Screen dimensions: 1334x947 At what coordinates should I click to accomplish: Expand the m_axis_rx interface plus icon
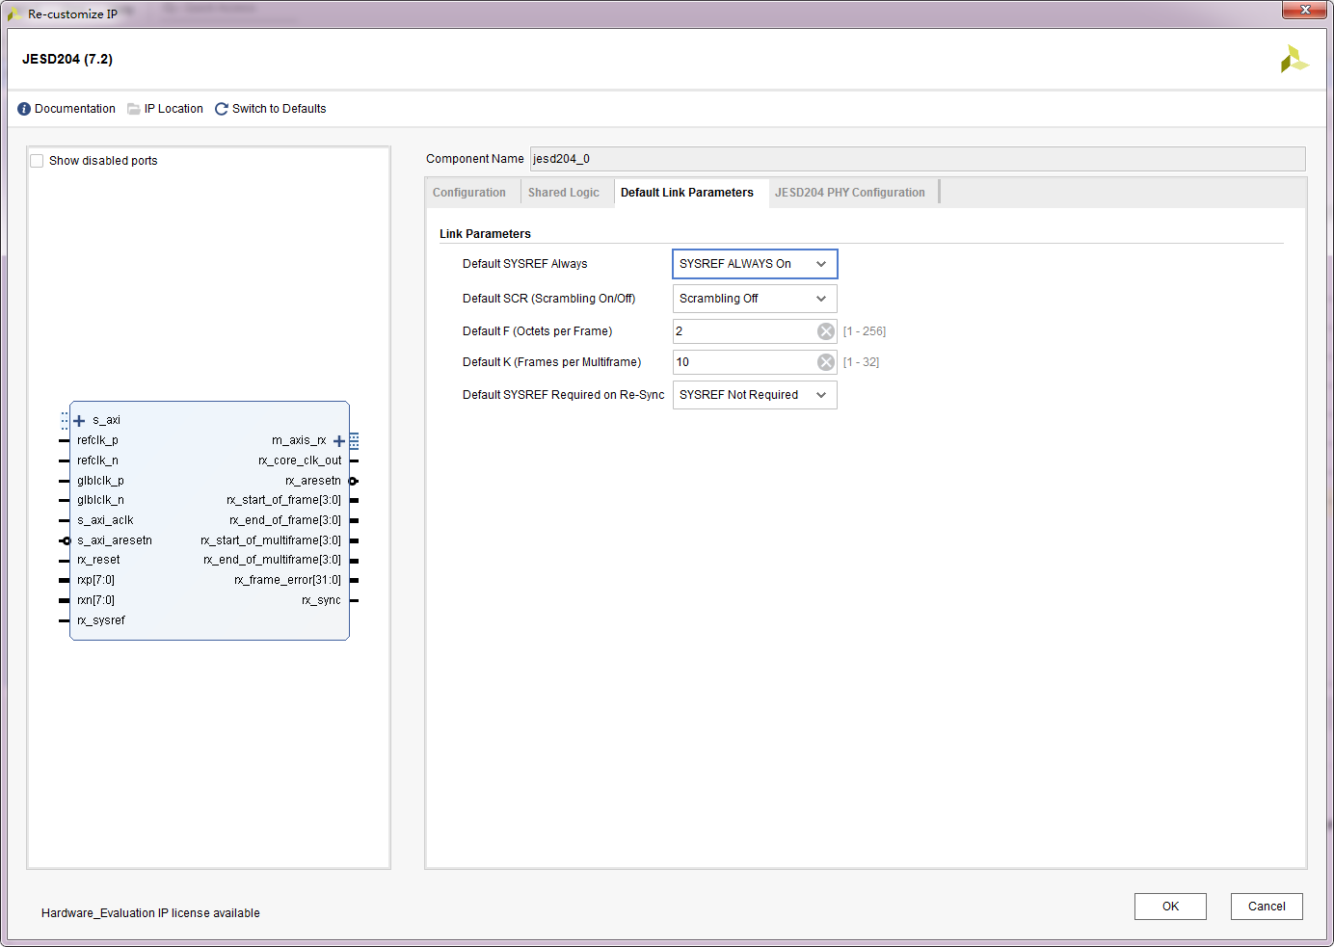(x=338, y=441)
